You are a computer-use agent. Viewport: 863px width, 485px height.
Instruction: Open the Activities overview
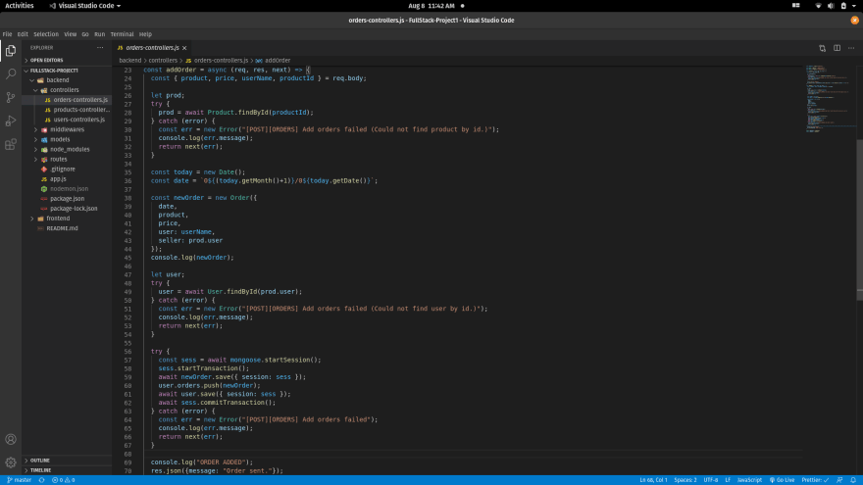20,6
